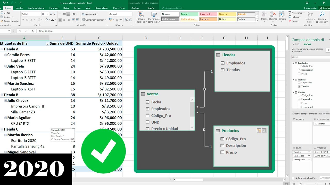Click Combinar y centrar button

(94, 20)
